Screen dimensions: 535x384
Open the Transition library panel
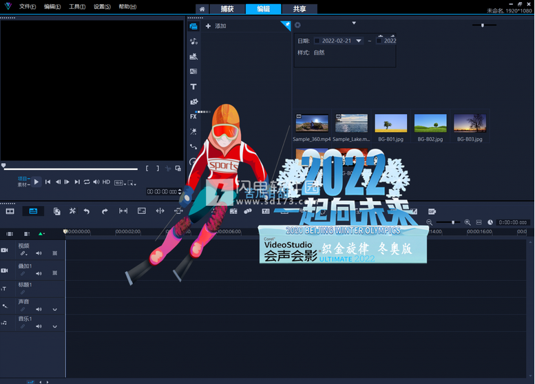(x=193, y=72)
